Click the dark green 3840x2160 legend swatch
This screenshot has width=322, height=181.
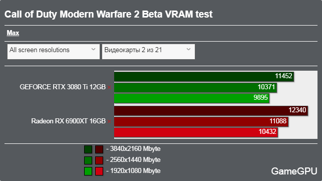[x=88, y=149]
